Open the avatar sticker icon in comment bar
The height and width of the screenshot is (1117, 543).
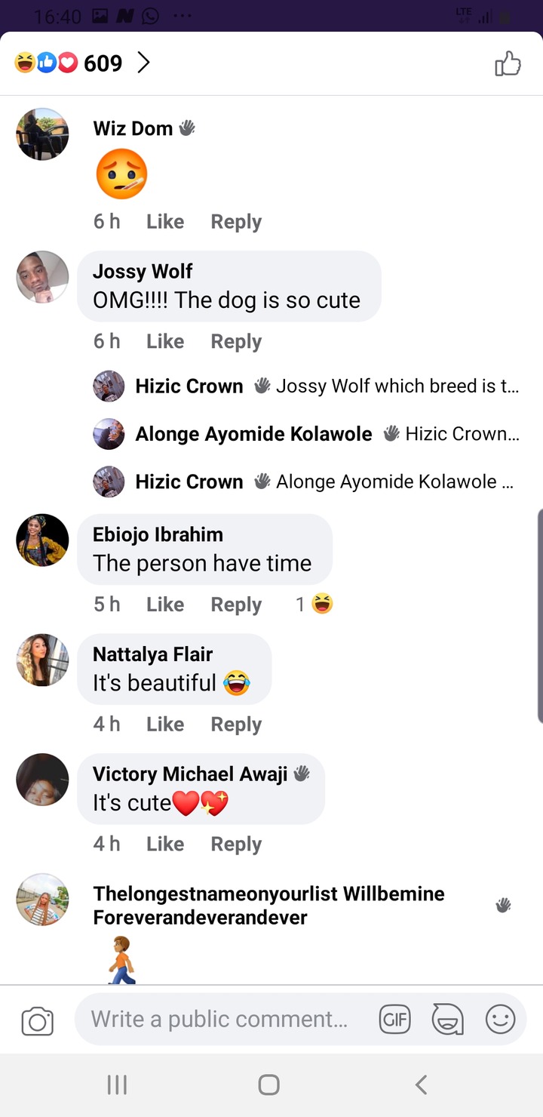(x=447, y=1020)
